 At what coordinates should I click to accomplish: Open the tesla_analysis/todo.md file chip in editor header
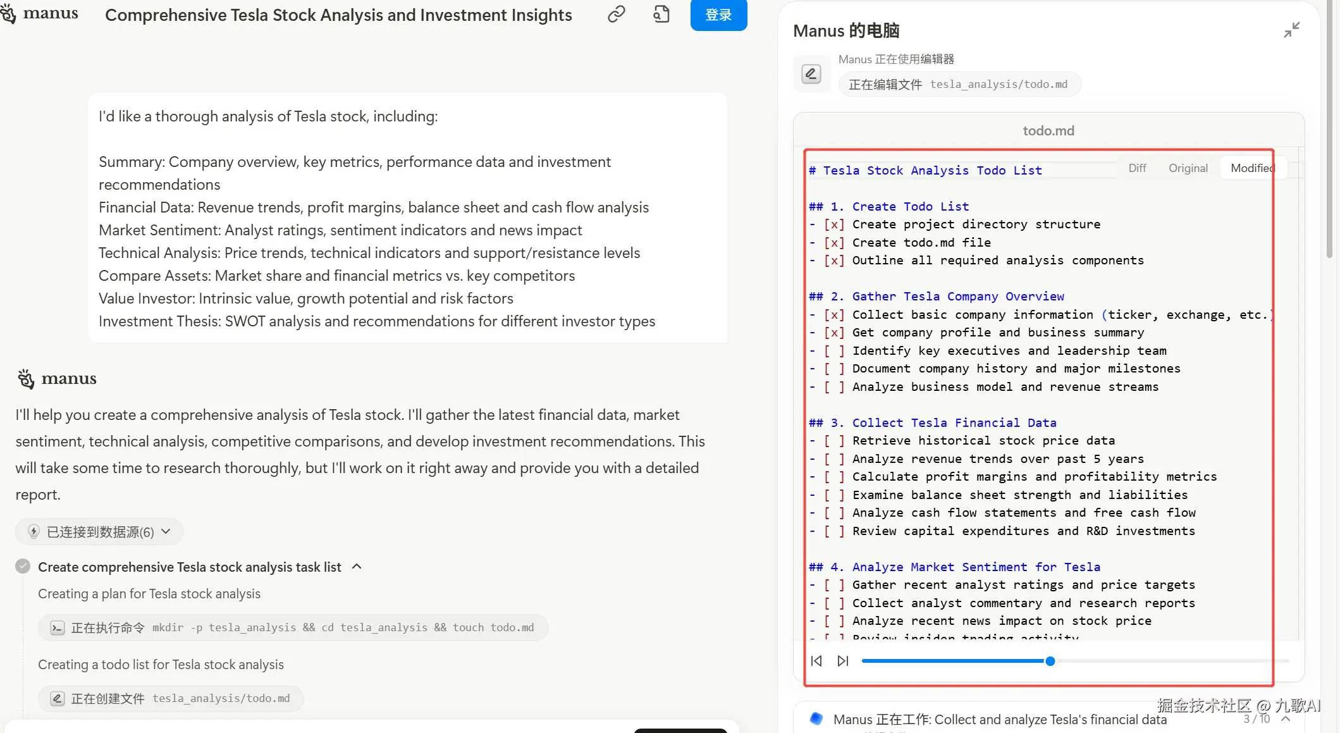click(x=959, y=84)
